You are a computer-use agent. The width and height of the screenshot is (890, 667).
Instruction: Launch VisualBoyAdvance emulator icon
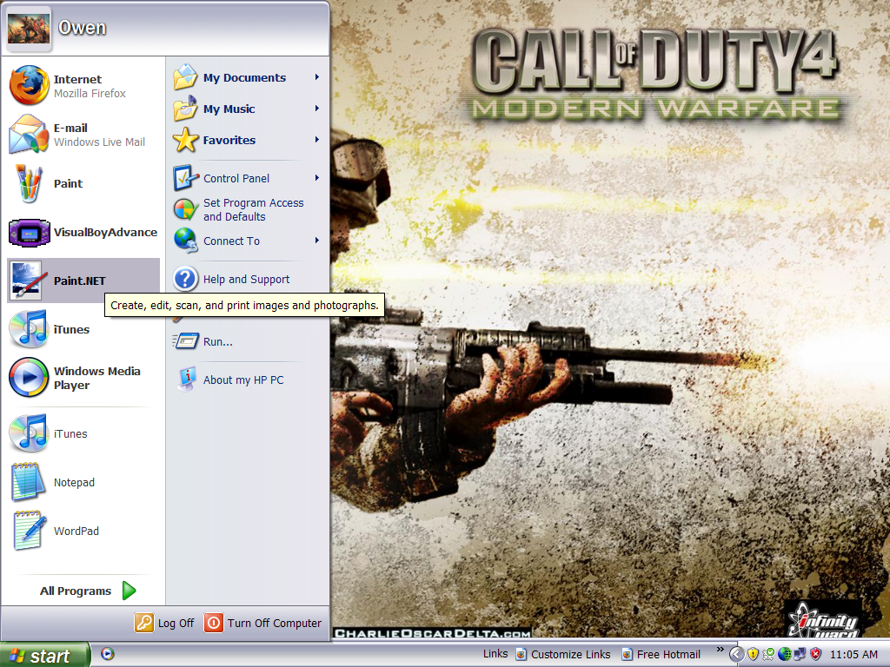[29, 232]
